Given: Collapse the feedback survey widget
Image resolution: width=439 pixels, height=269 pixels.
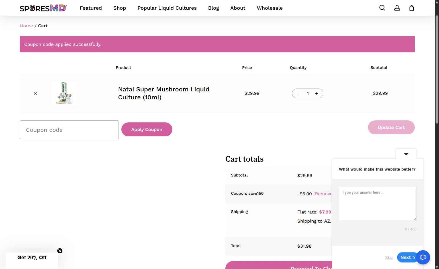Looking at the screenshot, I should coord(406,154).
